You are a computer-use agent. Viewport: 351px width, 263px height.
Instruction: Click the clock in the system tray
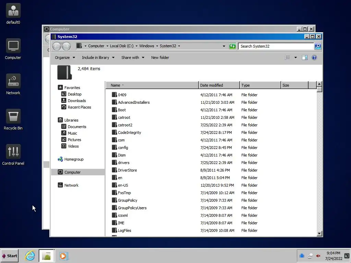click(x=334, y=256)
